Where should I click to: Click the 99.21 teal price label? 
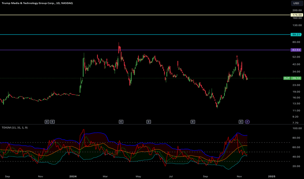click(296, 34)
